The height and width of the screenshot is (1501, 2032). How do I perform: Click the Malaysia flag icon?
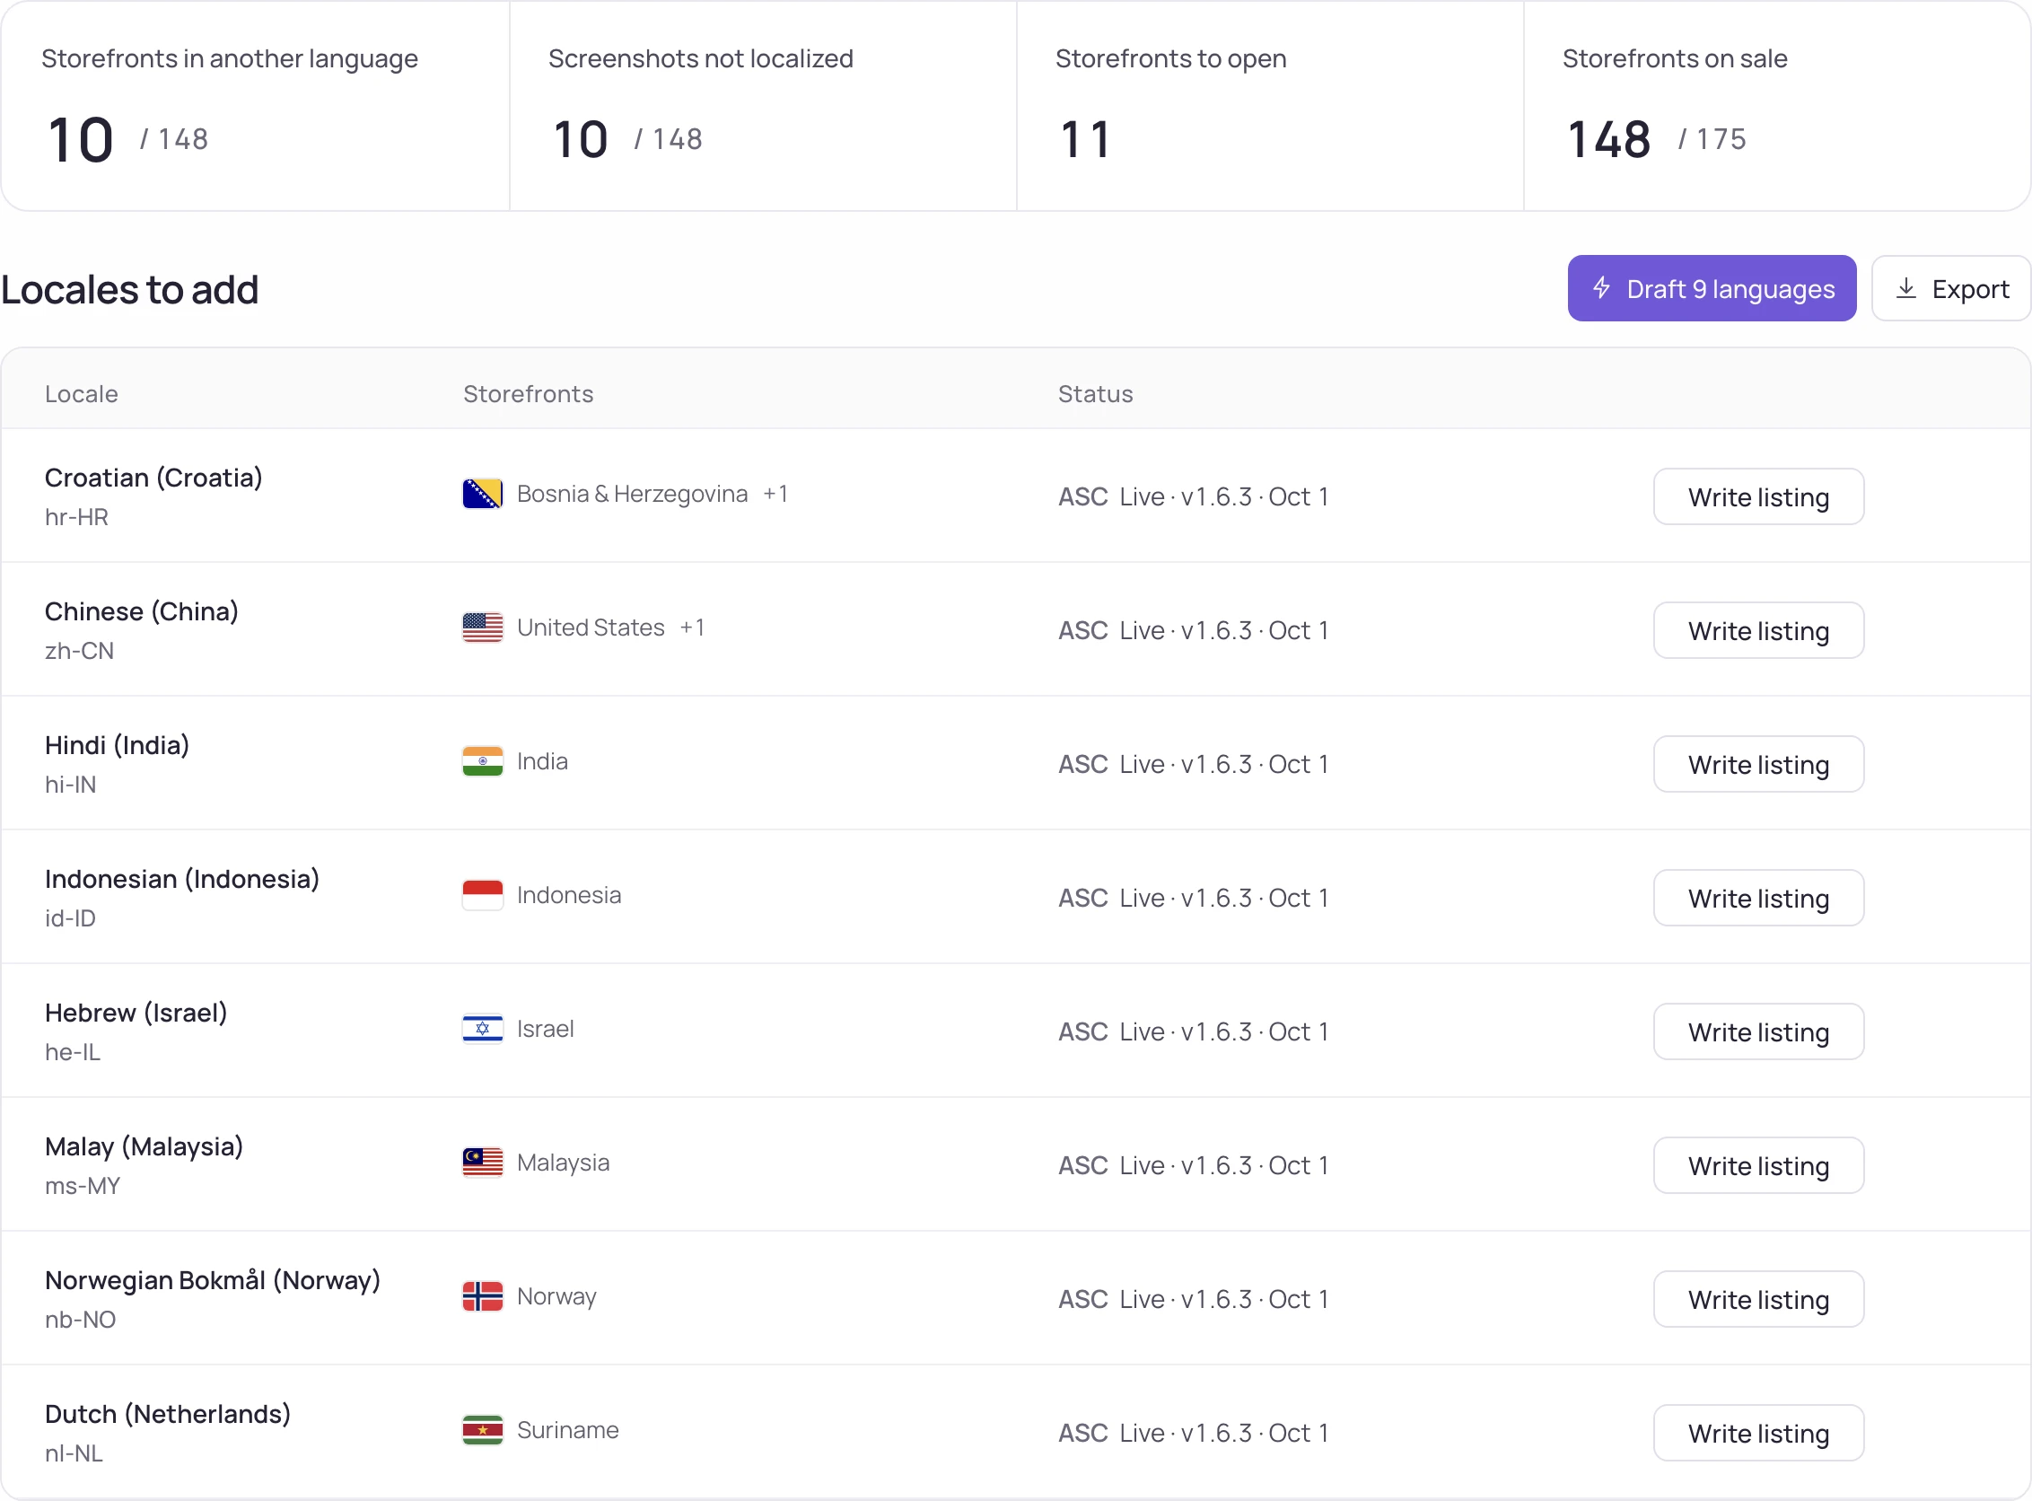pos(482,1162)
